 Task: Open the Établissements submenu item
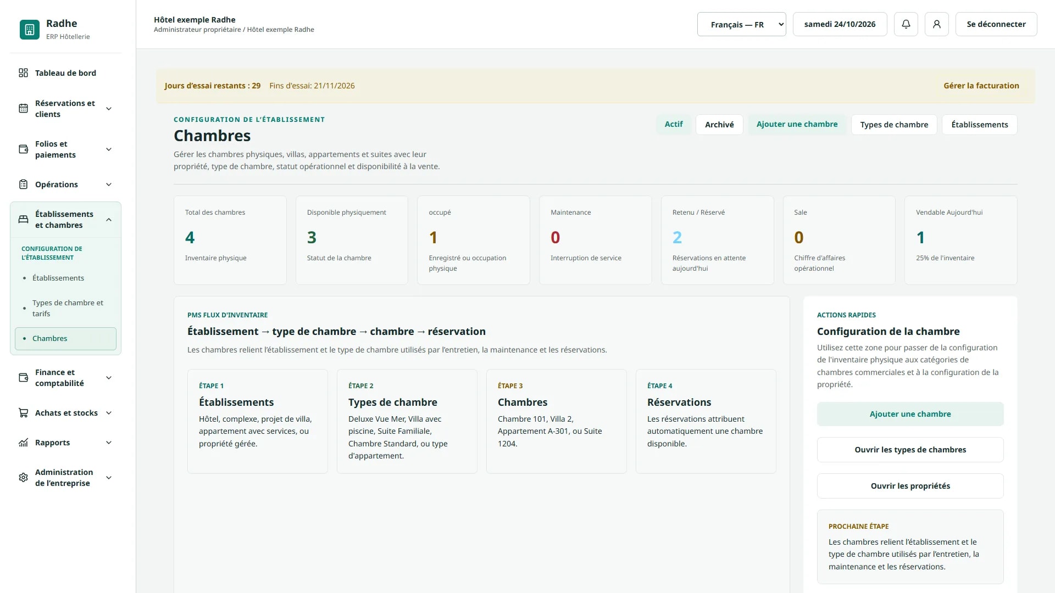65,278
